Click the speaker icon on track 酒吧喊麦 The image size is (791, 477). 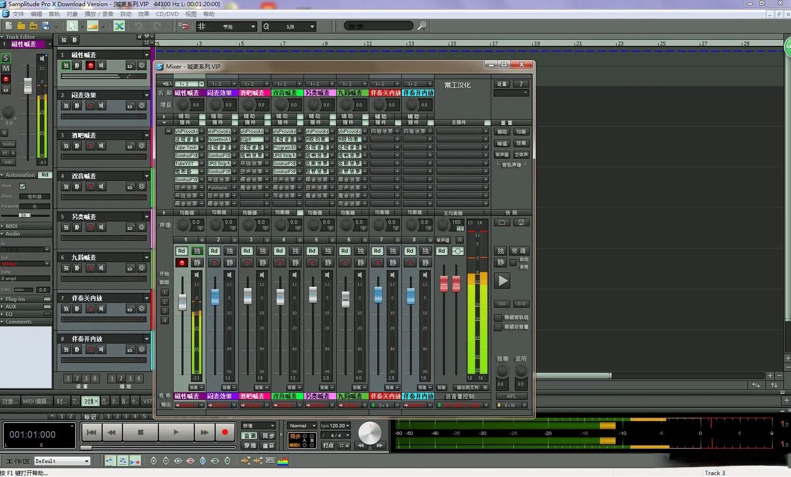[x=101, y=146]
